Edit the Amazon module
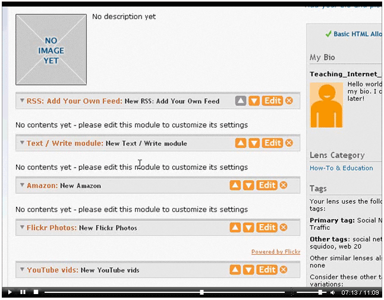 [267, 185]
